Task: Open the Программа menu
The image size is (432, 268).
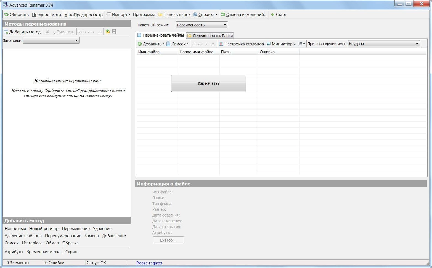Action: coord(144,15)
